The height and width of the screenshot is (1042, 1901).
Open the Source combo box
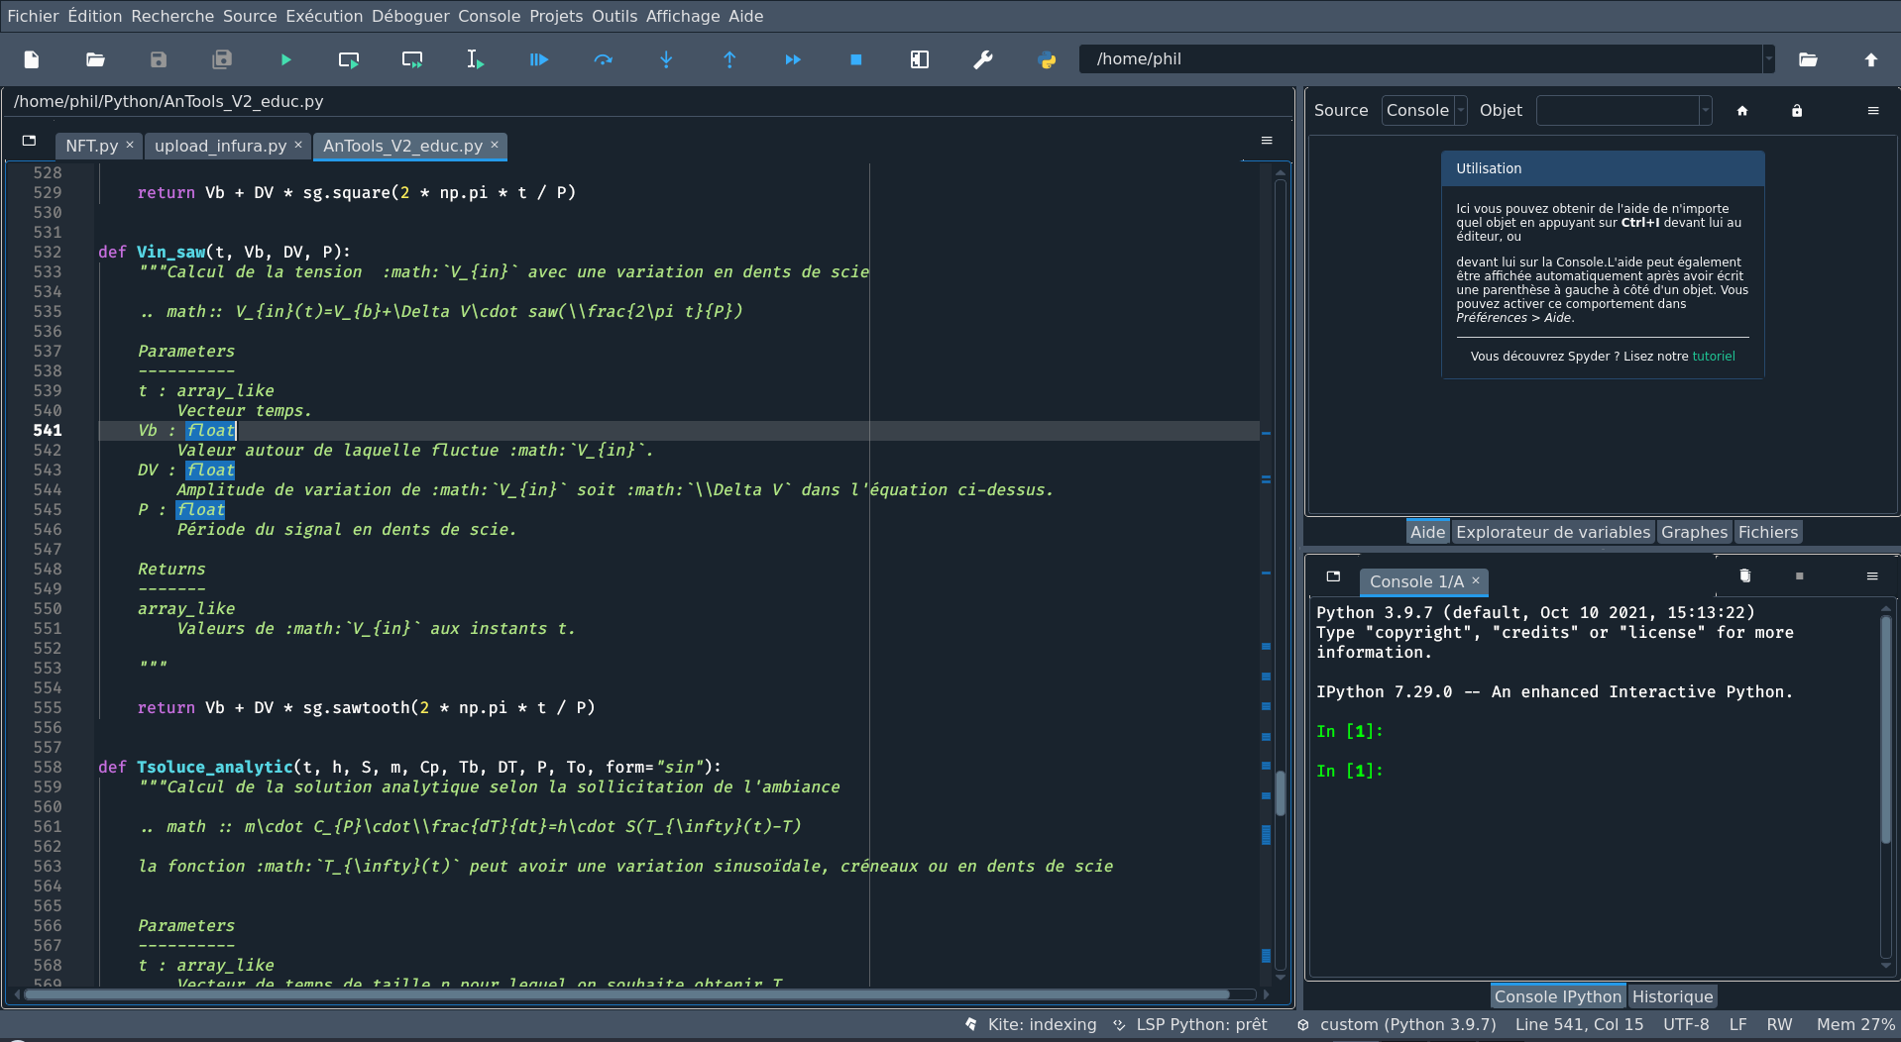pyautogui.click(x=1424, y=111)
